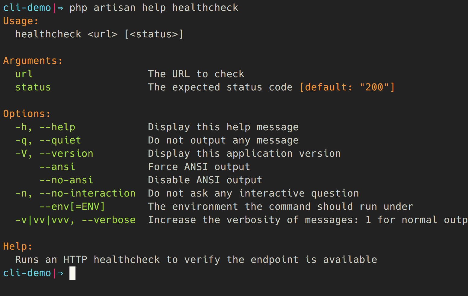Viewport: 468px width, 296px height.
Task: Click the 'status' argument name
Action: [x=33, y=87]
